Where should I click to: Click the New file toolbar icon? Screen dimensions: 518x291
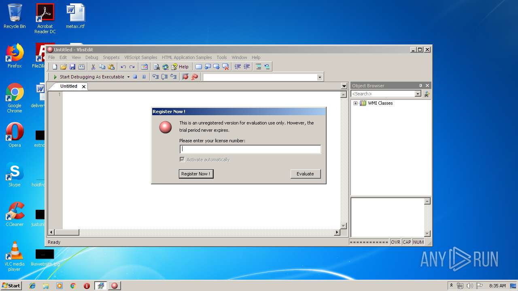(55, 67)
